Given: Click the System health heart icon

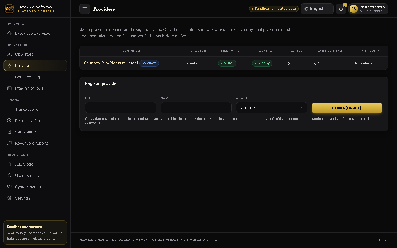Looking at the screenshot, I should pos(9,187).
